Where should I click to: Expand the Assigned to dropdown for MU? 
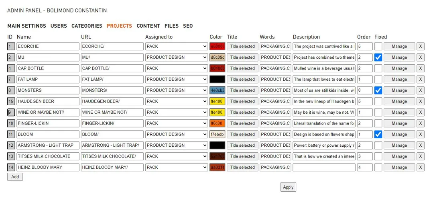click(177, 57)
